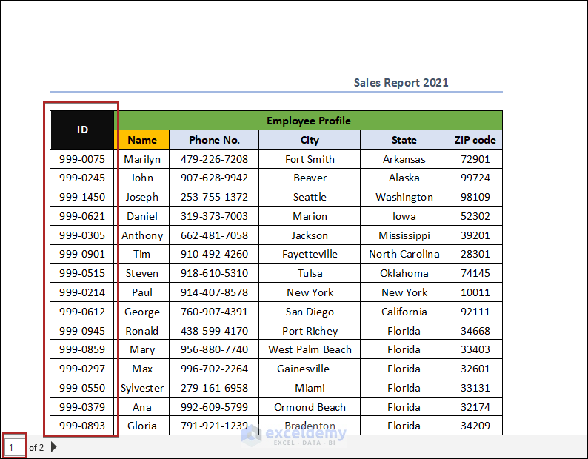This screenshot has width=588, height=459.
Task: Click the name Daniel
Action: pos(142,216)
